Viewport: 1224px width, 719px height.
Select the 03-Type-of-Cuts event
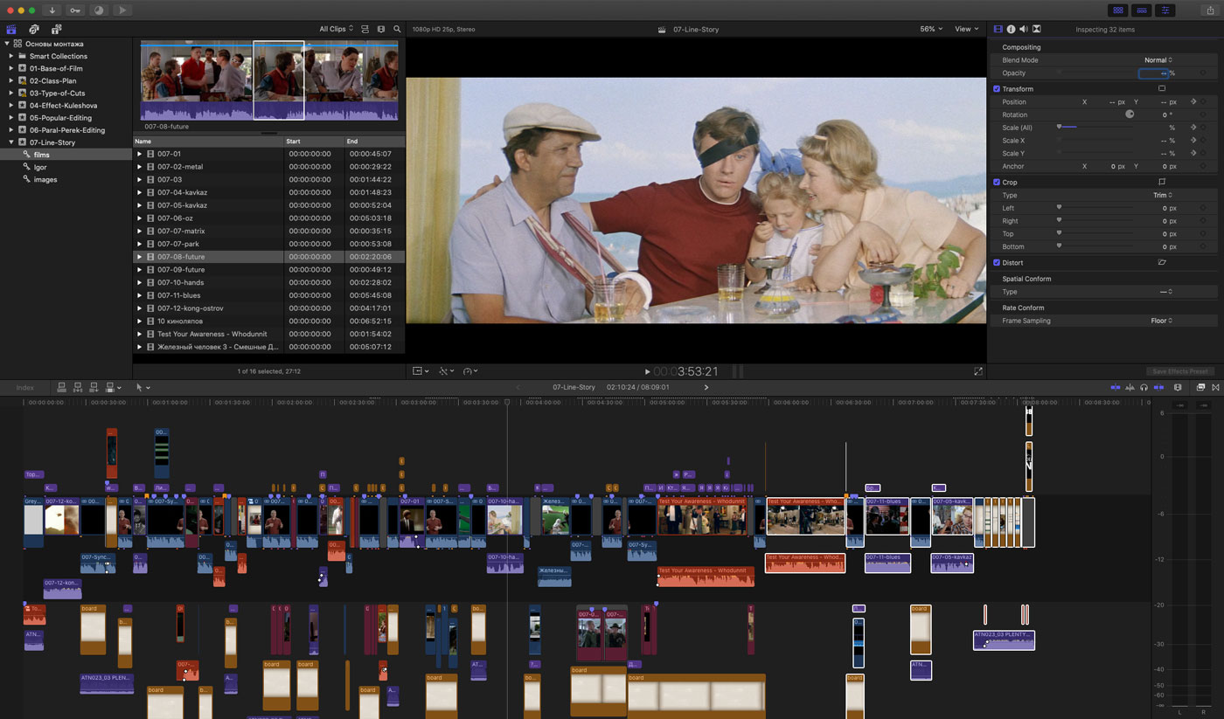click(x=66, y=93)
